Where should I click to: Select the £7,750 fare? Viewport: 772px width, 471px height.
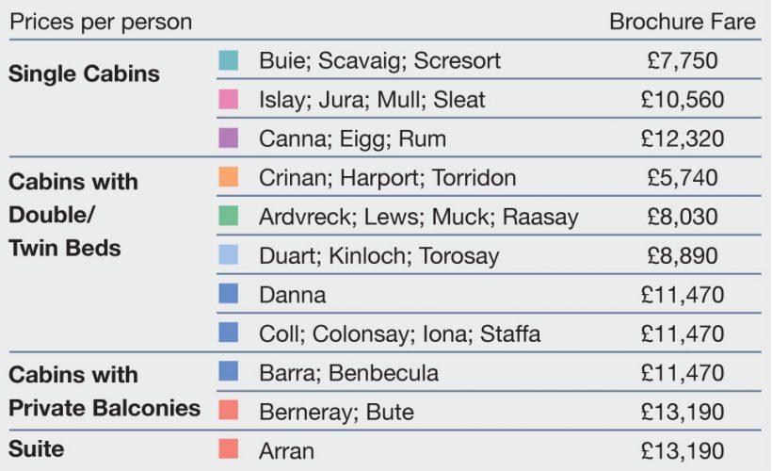pyautogui.click(x=683, y=61)
